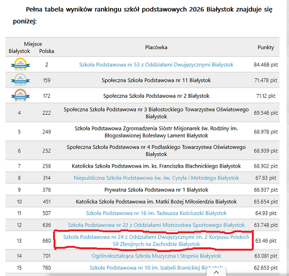The height and width of the screenshot is (276, 289).
Task: Select Społeczna Szkoła Podstawowa nr 11 text
Action: click(156, 80)
